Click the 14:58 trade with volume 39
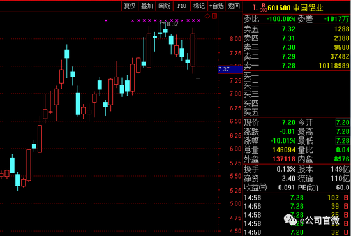Screen dimensions: 351x236 [296, 206]
